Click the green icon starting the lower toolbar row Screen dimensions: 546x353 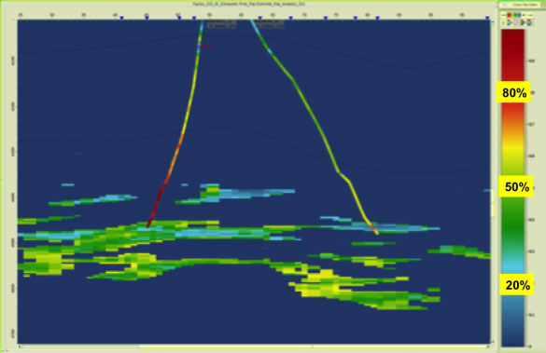click(x=503, y=22)
